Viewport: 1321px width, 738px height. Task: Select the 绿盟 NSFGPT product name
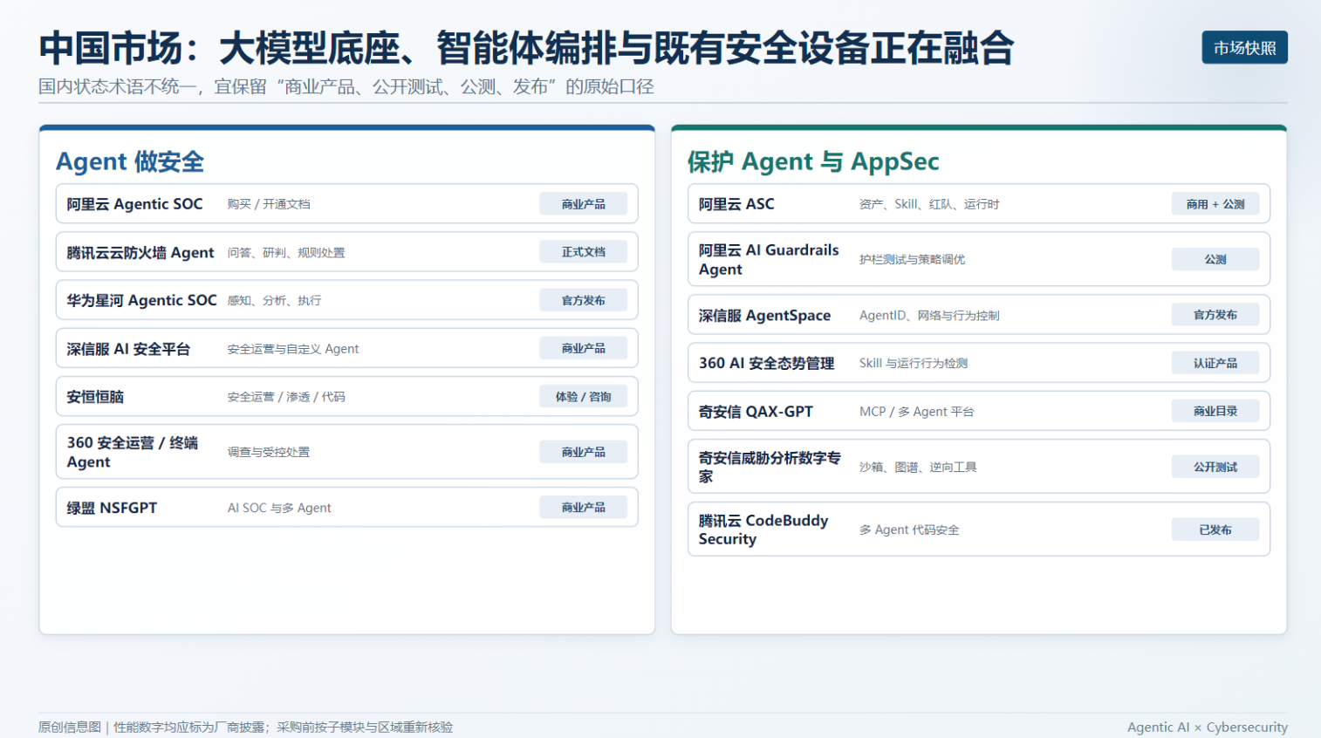pyautogui.click(x=112, y=508)
